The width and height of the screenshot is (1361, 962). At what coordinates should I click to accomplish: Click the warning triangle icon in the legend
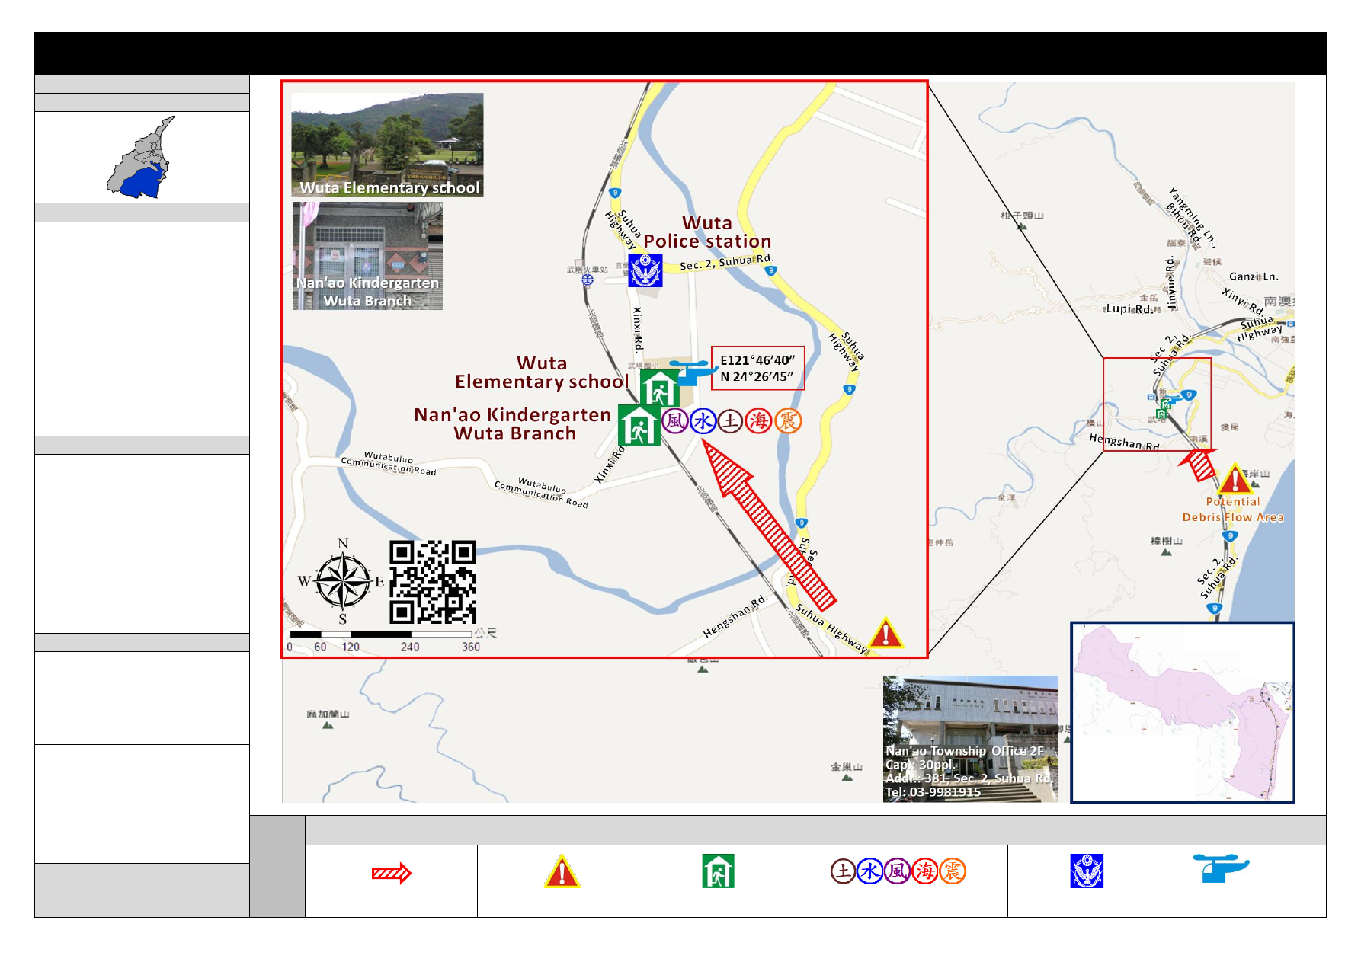click(x=562, y=871)
